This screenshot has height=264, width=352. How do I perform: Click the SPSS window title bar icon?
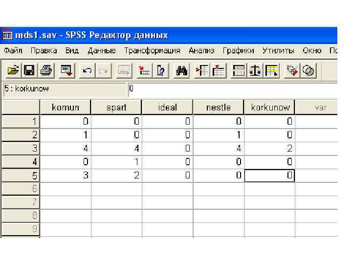click(7, 35)
